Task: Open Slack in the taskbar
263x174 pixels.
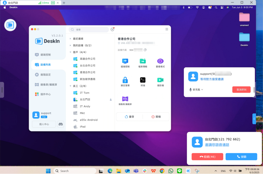Action: coord(145,171)
